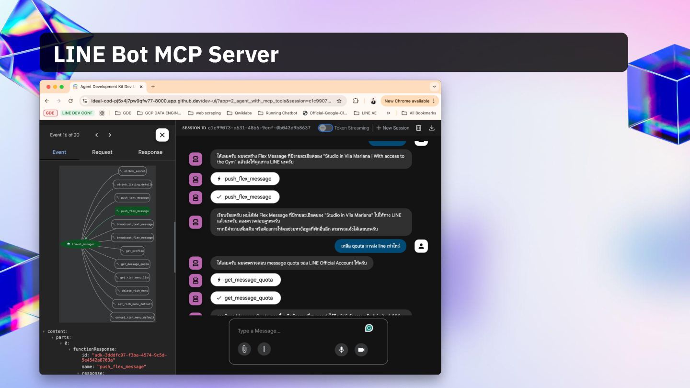Open the Chrome three-dot menu
Viewport: 690px width, 388px height.
[x=434, y=101]
